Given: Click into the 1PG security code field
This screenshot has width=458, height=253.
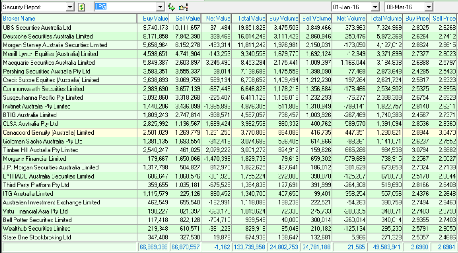Looking at the screenshot, I should tap(126, 7).
